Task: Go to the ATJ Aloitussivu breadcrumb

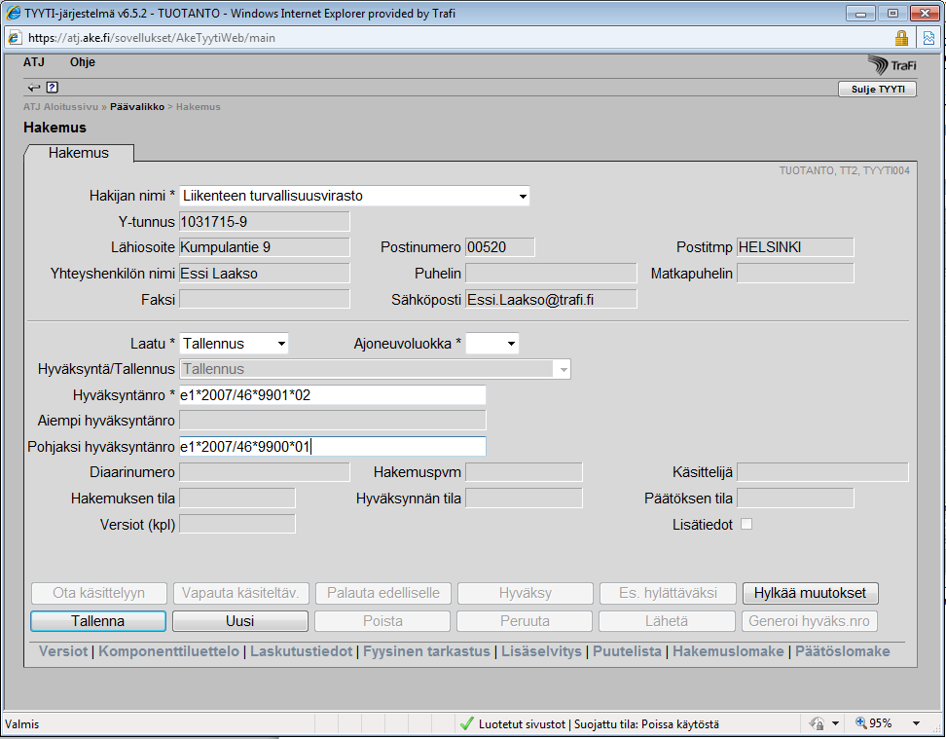Action: coord(60,107)
